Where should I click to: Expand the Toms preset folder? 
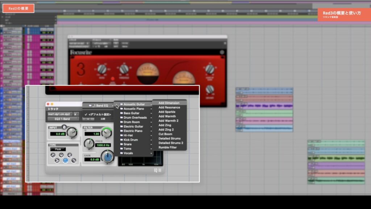134,148
